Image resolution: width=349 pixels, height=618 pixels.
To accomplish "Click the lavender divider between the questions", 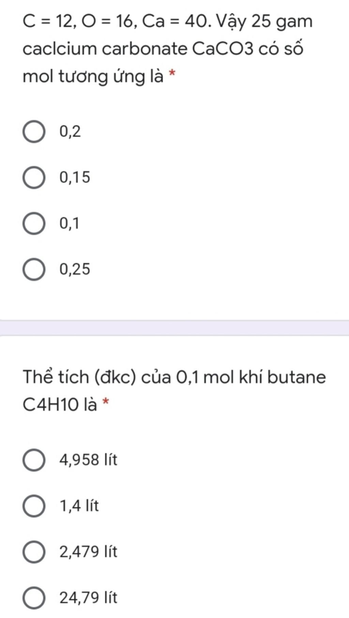I will 174,328.
